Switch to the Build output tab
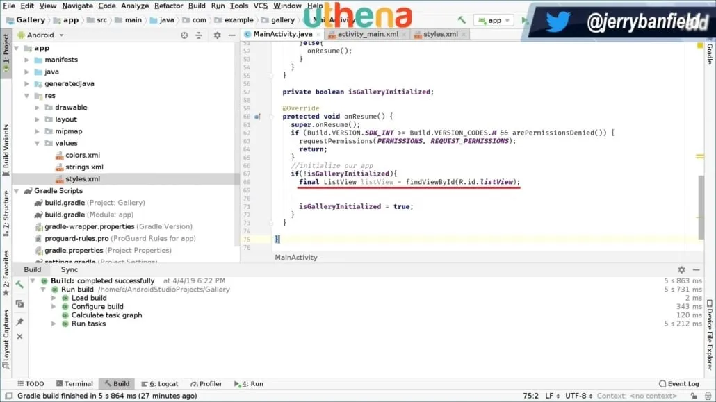The image size is (716, 402). 33,269
